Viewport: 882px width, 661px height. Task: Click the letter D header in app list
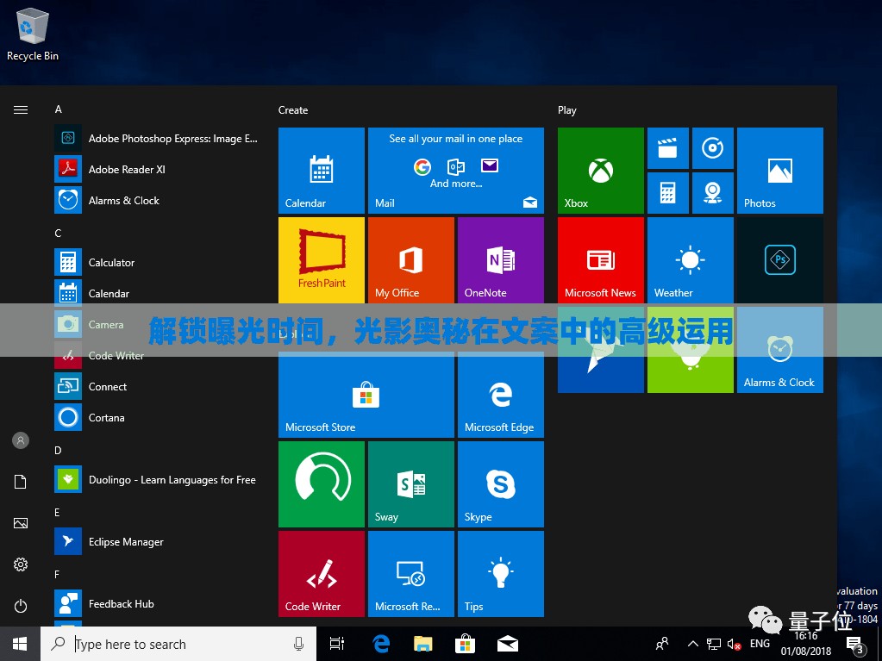click(x=58, y=450)
